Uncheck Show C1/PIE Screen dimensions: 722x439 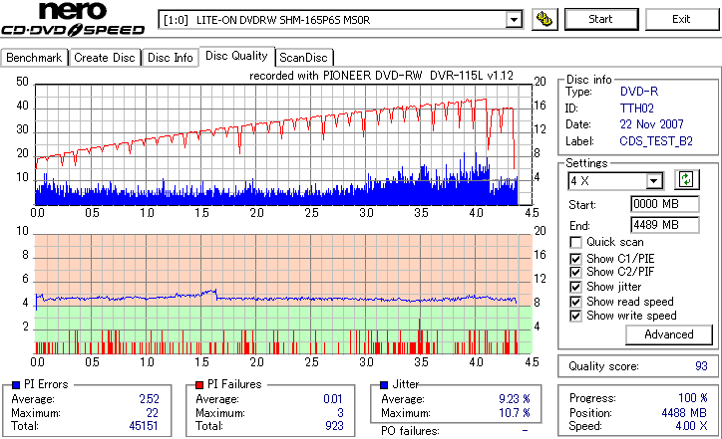pyautogui.click(x=575, y=259)
